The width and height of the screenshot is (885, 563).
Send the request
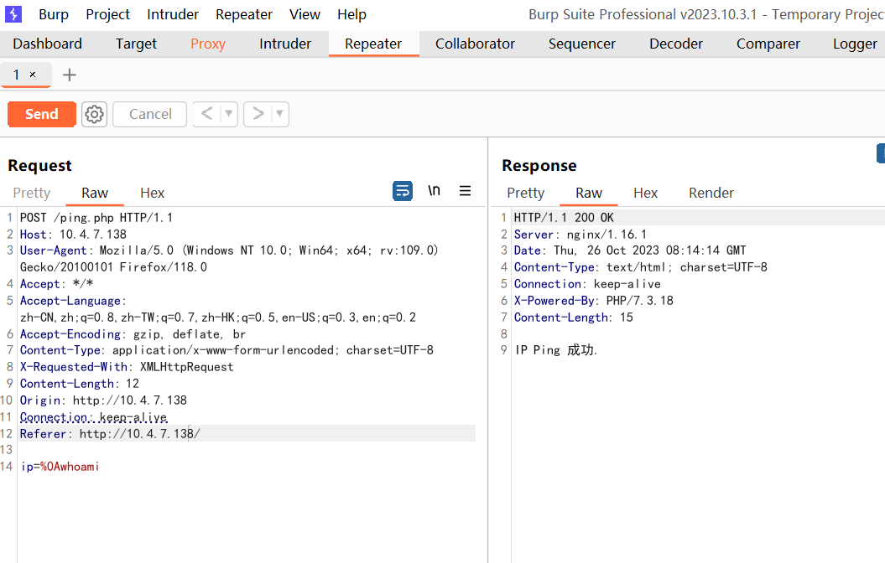42,114
